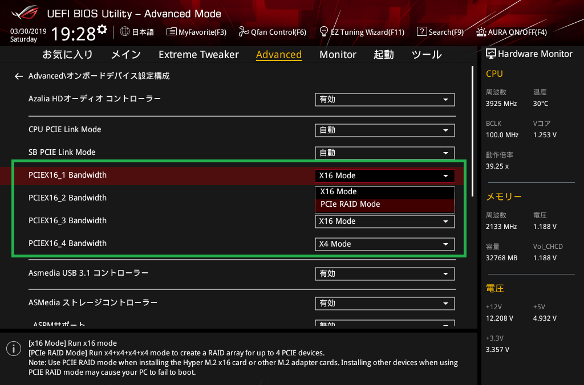Viewport: 584px width, 385px height.
Task: Open the ツール tab
Action: [427, 55]
